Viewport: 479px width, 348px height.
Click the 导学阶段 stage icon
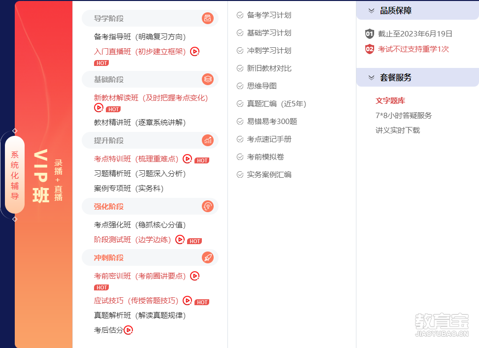208,18
